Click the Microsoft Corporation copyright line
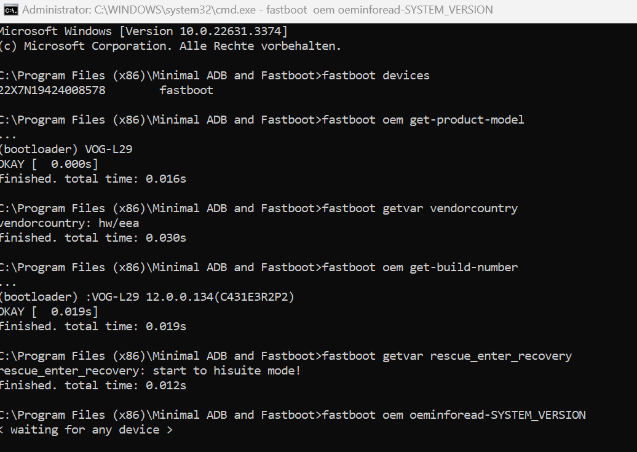637x452 pixels. click(170, 46)
